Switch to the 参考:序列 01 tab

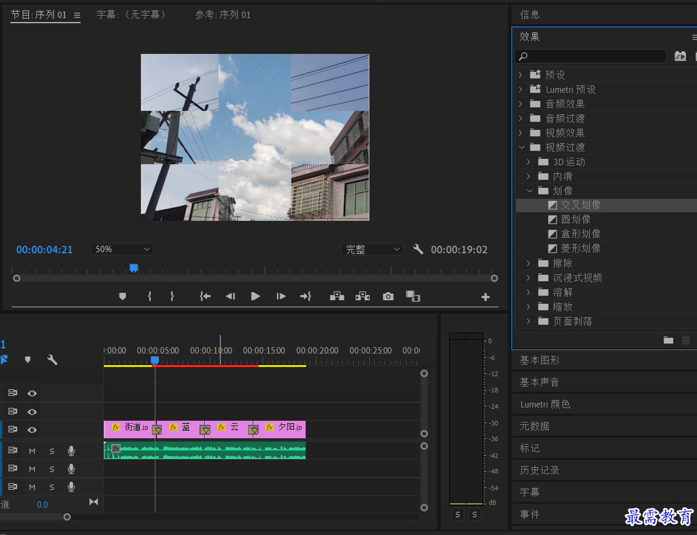(223, 15)
